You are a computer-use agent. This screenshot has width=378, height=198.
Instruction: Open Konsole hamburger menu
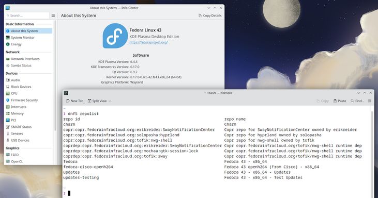tap(370, 101)
